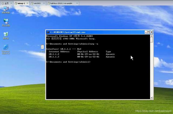This screenshot has height=114, width=173.
Task: Click the cmd vertical scrollbar thumb
Action: coord(151,40)
